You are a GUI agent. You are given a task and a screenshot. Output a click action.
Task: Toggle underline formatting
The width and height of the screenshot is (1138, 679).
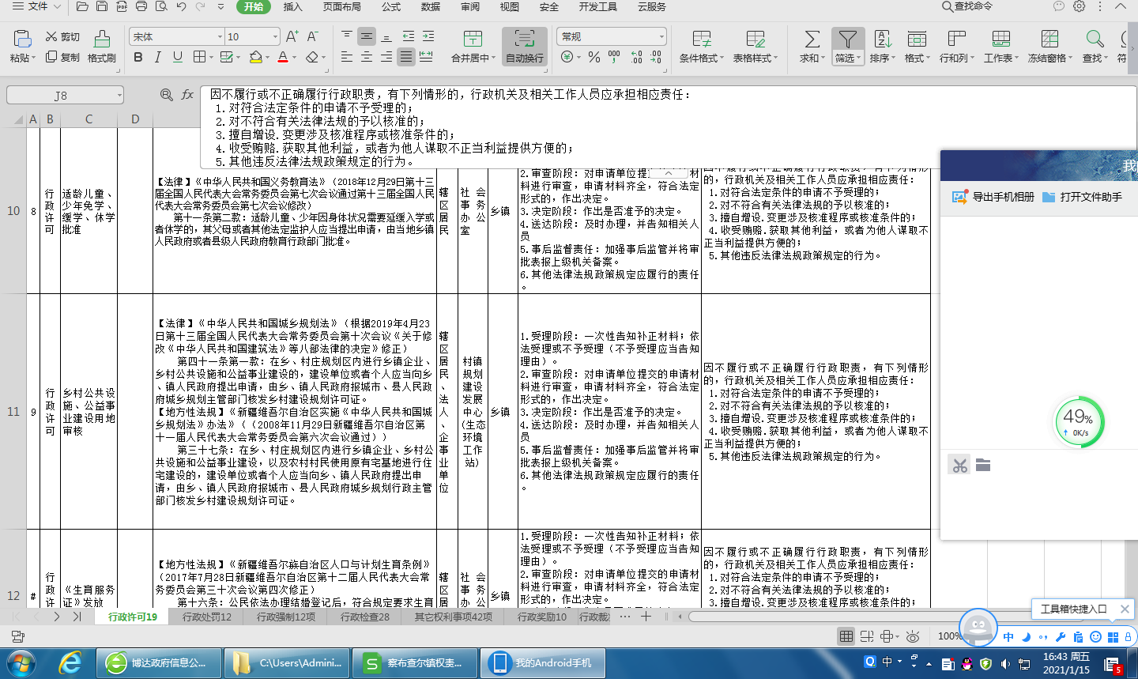tap(178, 57)
